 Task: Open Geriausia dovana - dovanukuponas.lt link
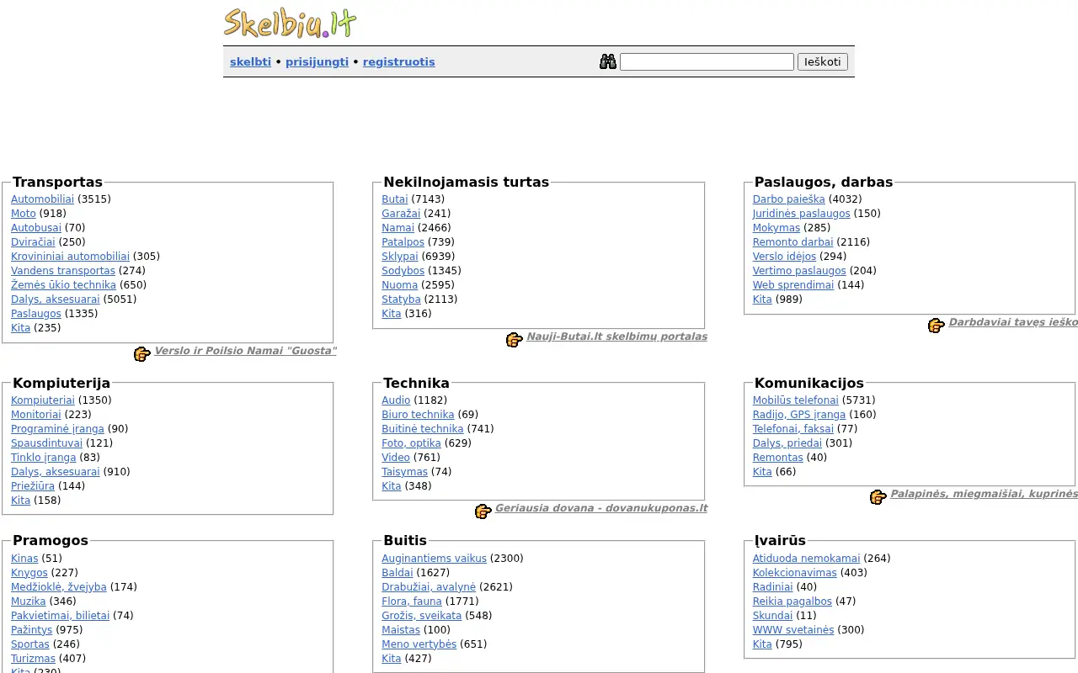[601, 508]
